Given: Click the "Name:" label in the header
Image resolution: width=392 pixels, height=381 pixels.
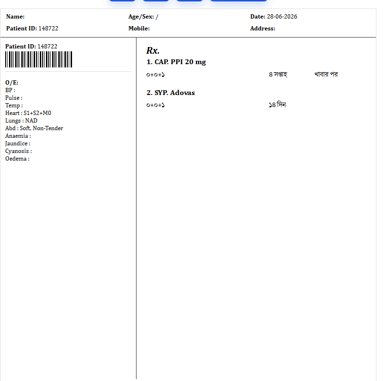Looking at the screenshot, I should [15, 17].
